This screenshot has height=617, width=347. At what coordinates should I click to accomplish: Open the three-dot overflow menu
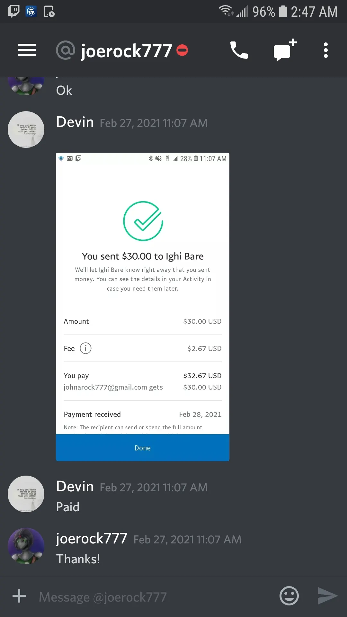(326, 50)
